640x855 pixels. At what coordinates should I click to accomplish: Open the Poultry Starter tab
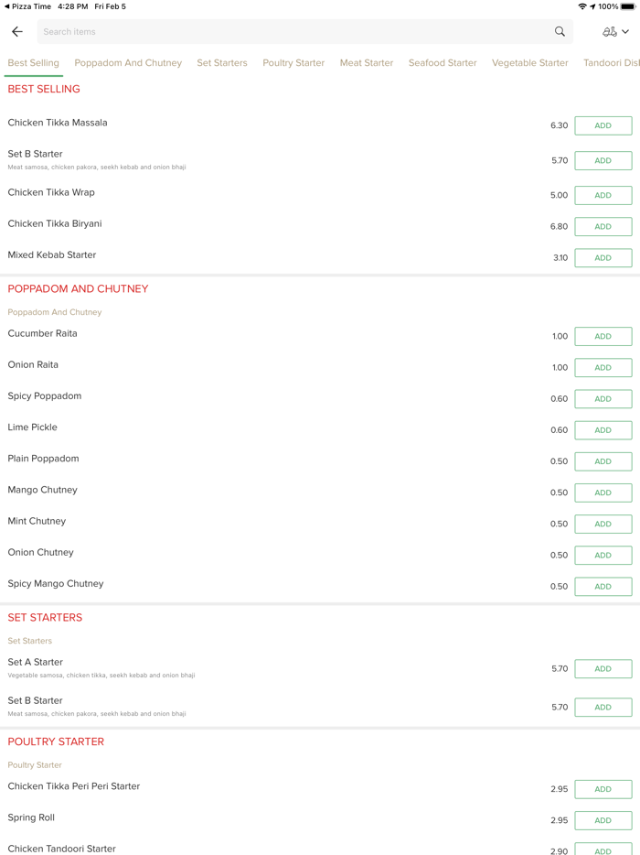tap(293, 63)
